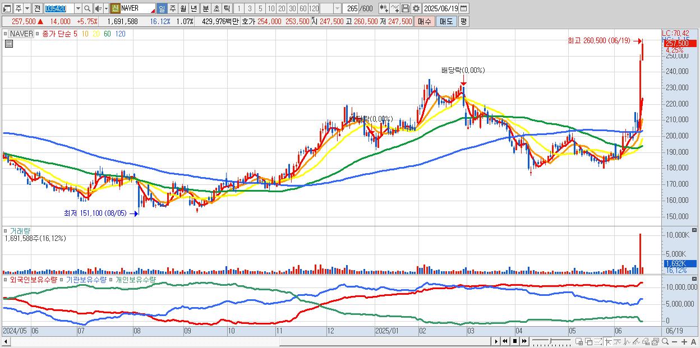Click the floppy disk save icon
The width and height of the screenshot is (700, 348).
(x=406, y=8)
